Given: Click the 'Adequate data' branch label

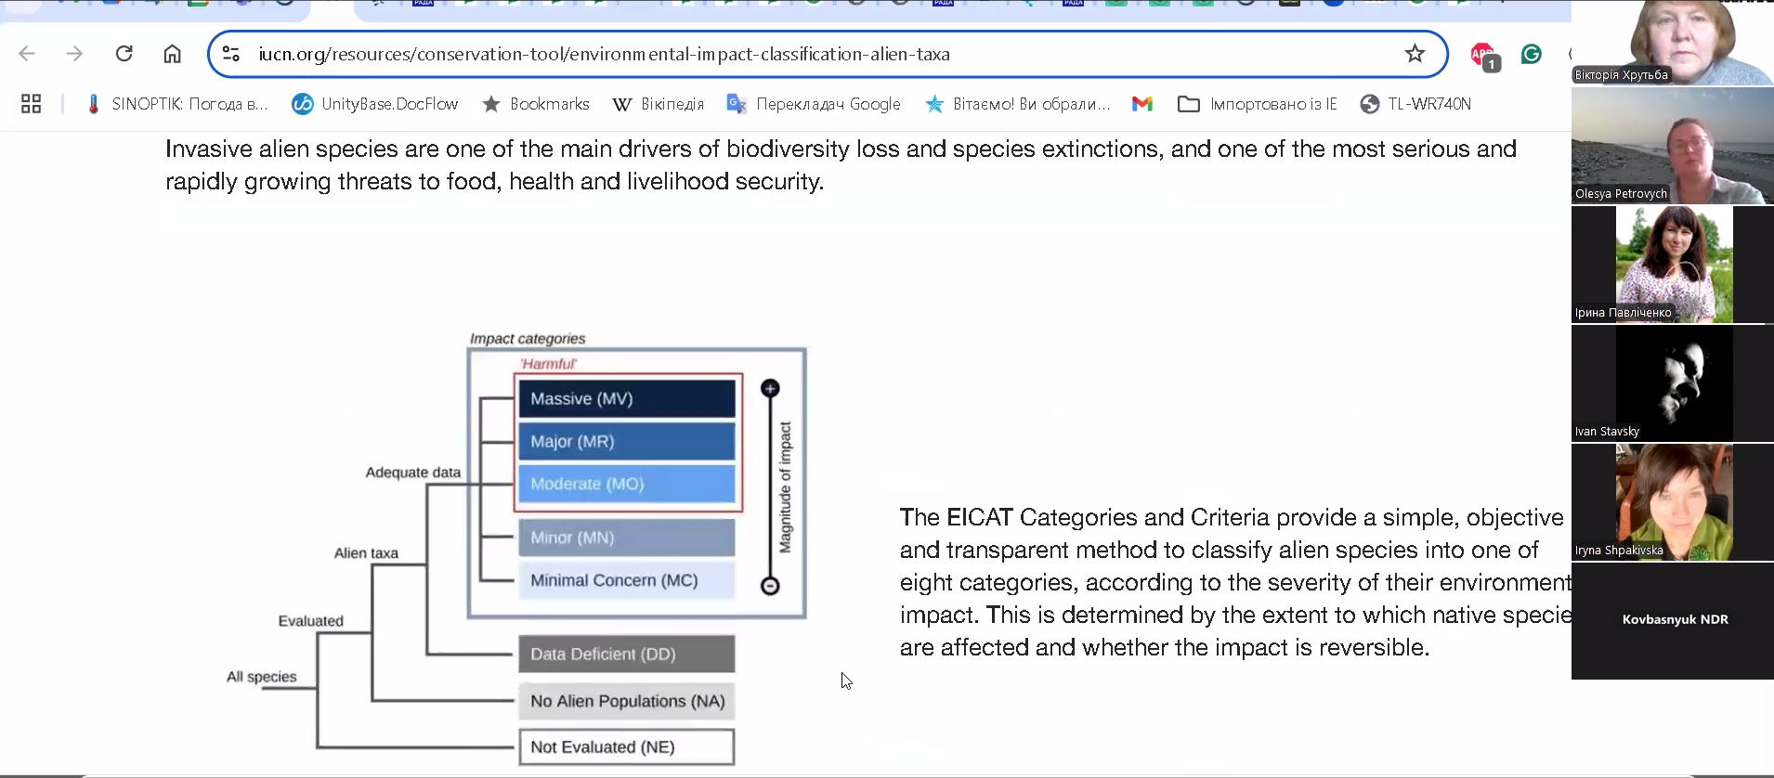Looking at the screenshot, I should (413, 473).
